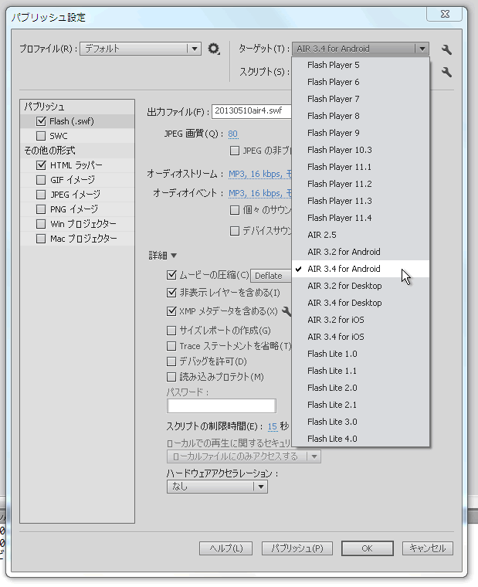Choose Flash Player 7 from list

tap(361, 99)
